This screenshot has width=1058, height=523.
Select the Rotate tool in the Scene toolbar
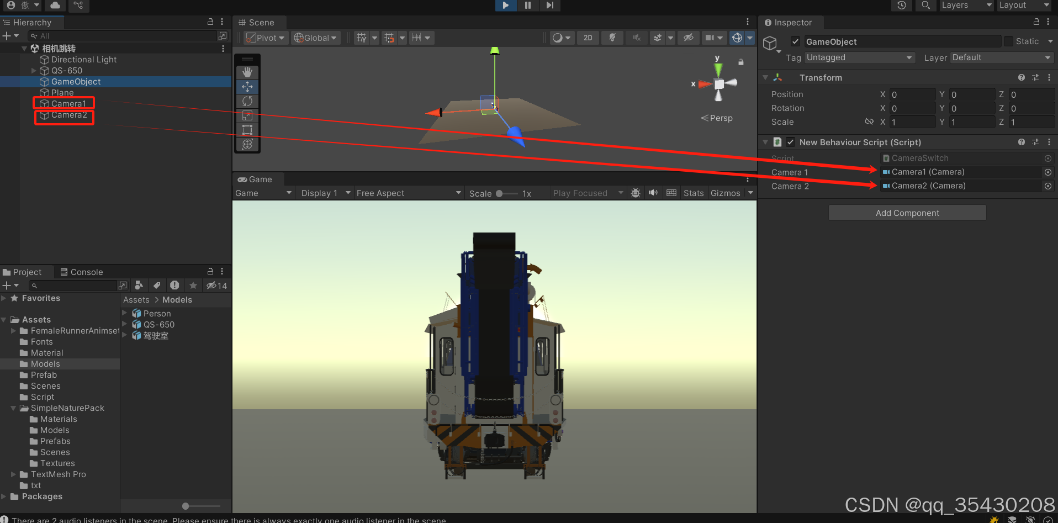(247, 101)
